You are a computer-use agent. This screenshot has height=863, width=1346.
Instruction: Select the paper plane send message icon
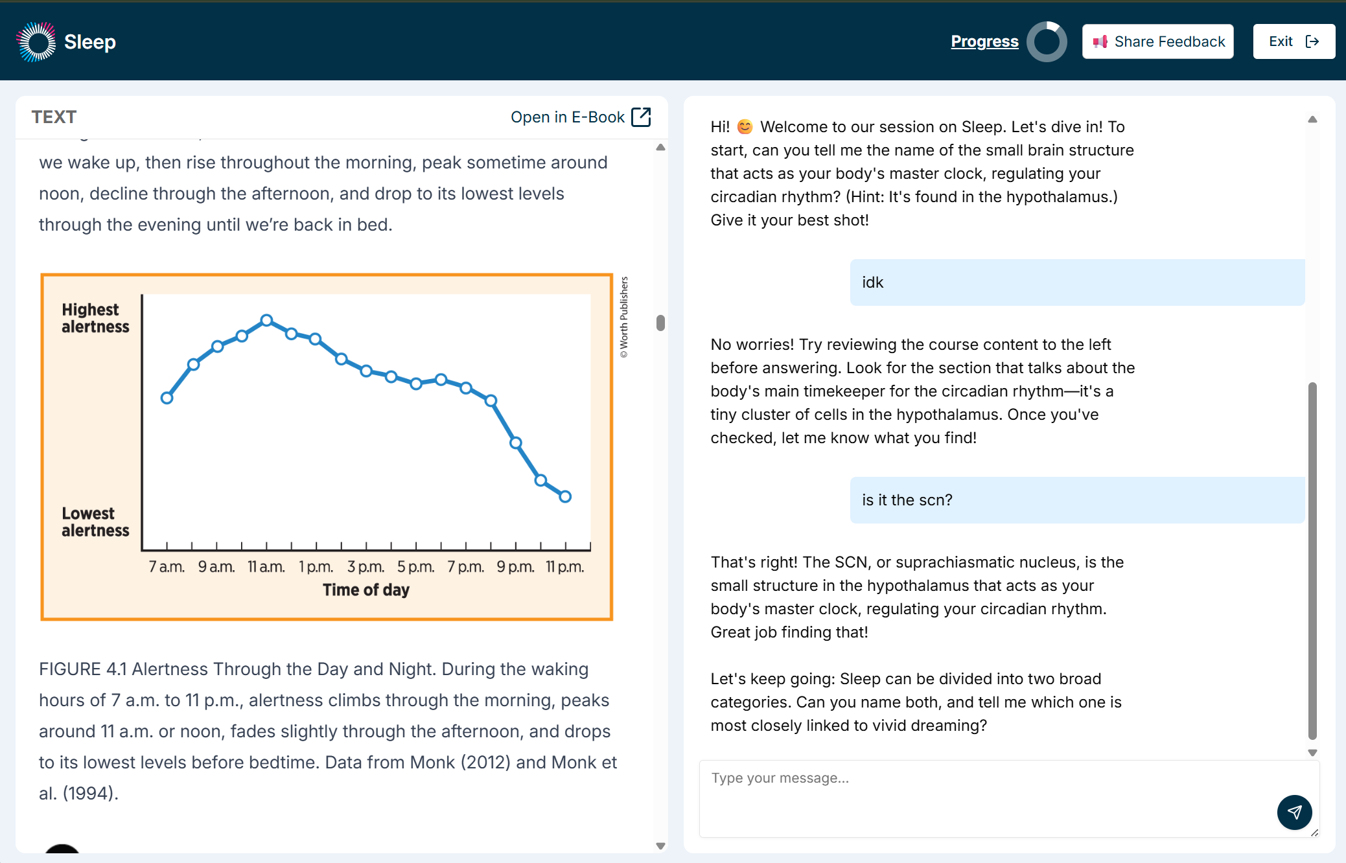[x=1295, y=812]
